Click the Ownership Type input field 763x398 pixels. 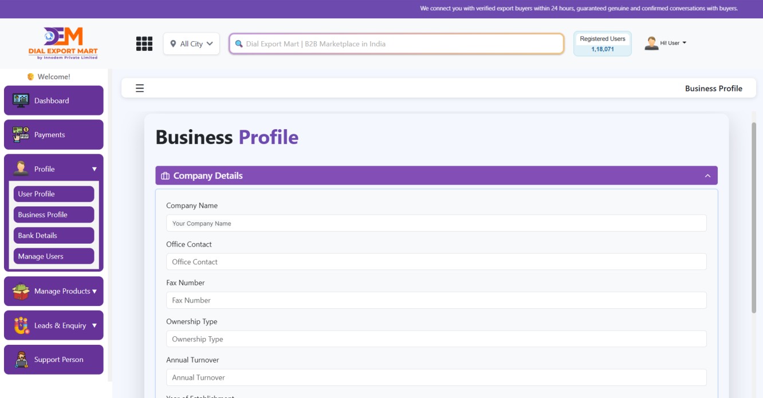click(x=436, y=339)
